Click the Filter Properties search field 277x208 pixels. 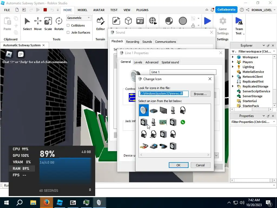click(250, 122)
